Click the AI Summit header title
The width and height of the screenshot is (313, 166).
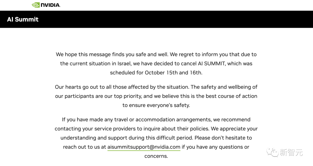point(23,19)
